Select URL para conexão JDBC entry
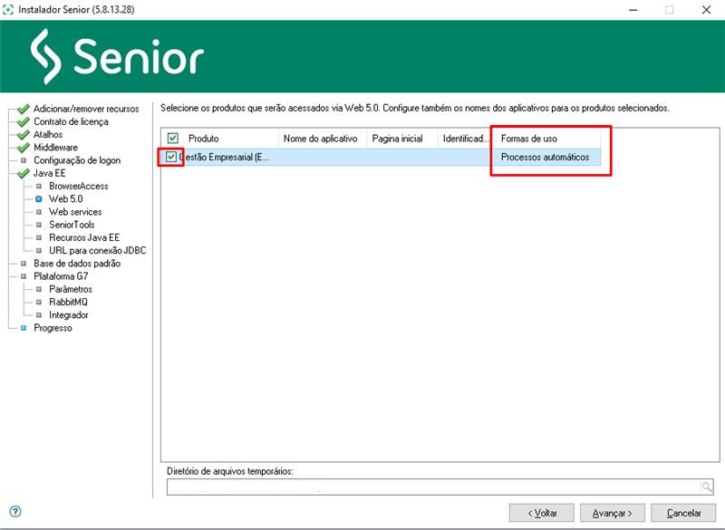This screenshot has width=725, height=530. point(98,251)
